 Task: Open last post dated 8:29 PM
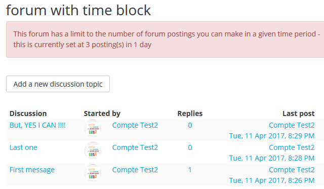[272, 136]
